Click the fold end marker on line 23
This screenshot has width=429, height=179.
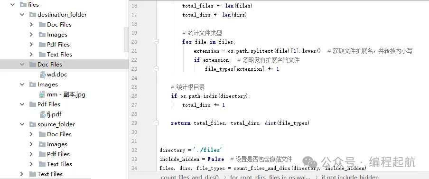pyautogui.click(x=156, y=69)
